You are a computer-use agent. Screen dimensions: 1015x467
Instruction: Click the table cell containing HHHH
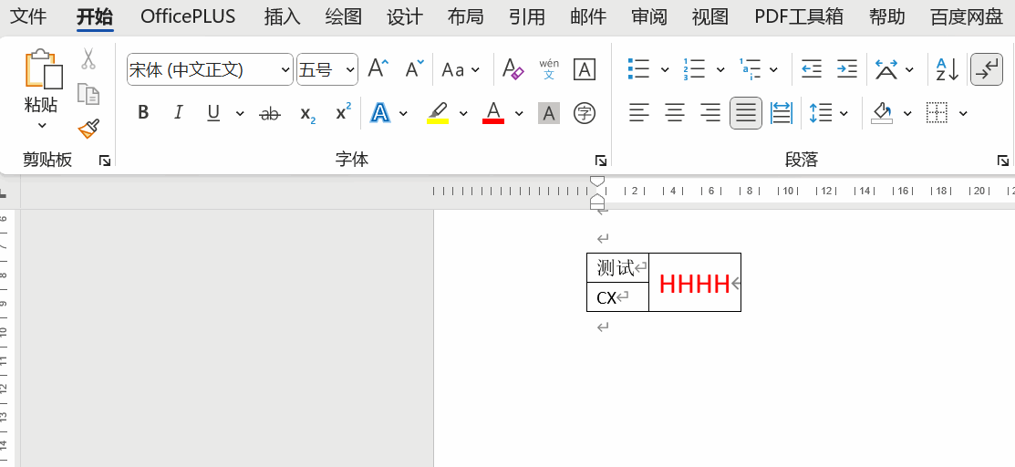click(x=694, y=284)
